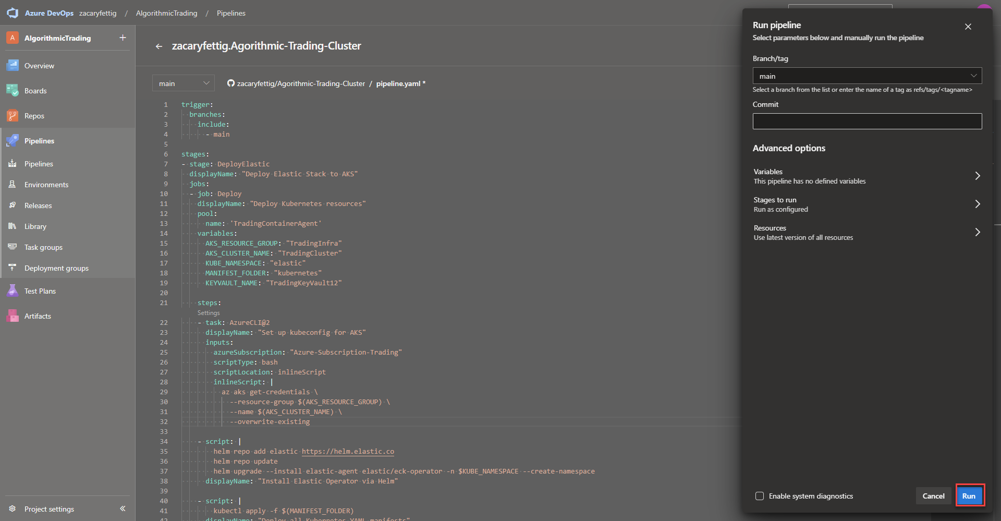
Task: Click the Commit input field
Action: [866, 122]
